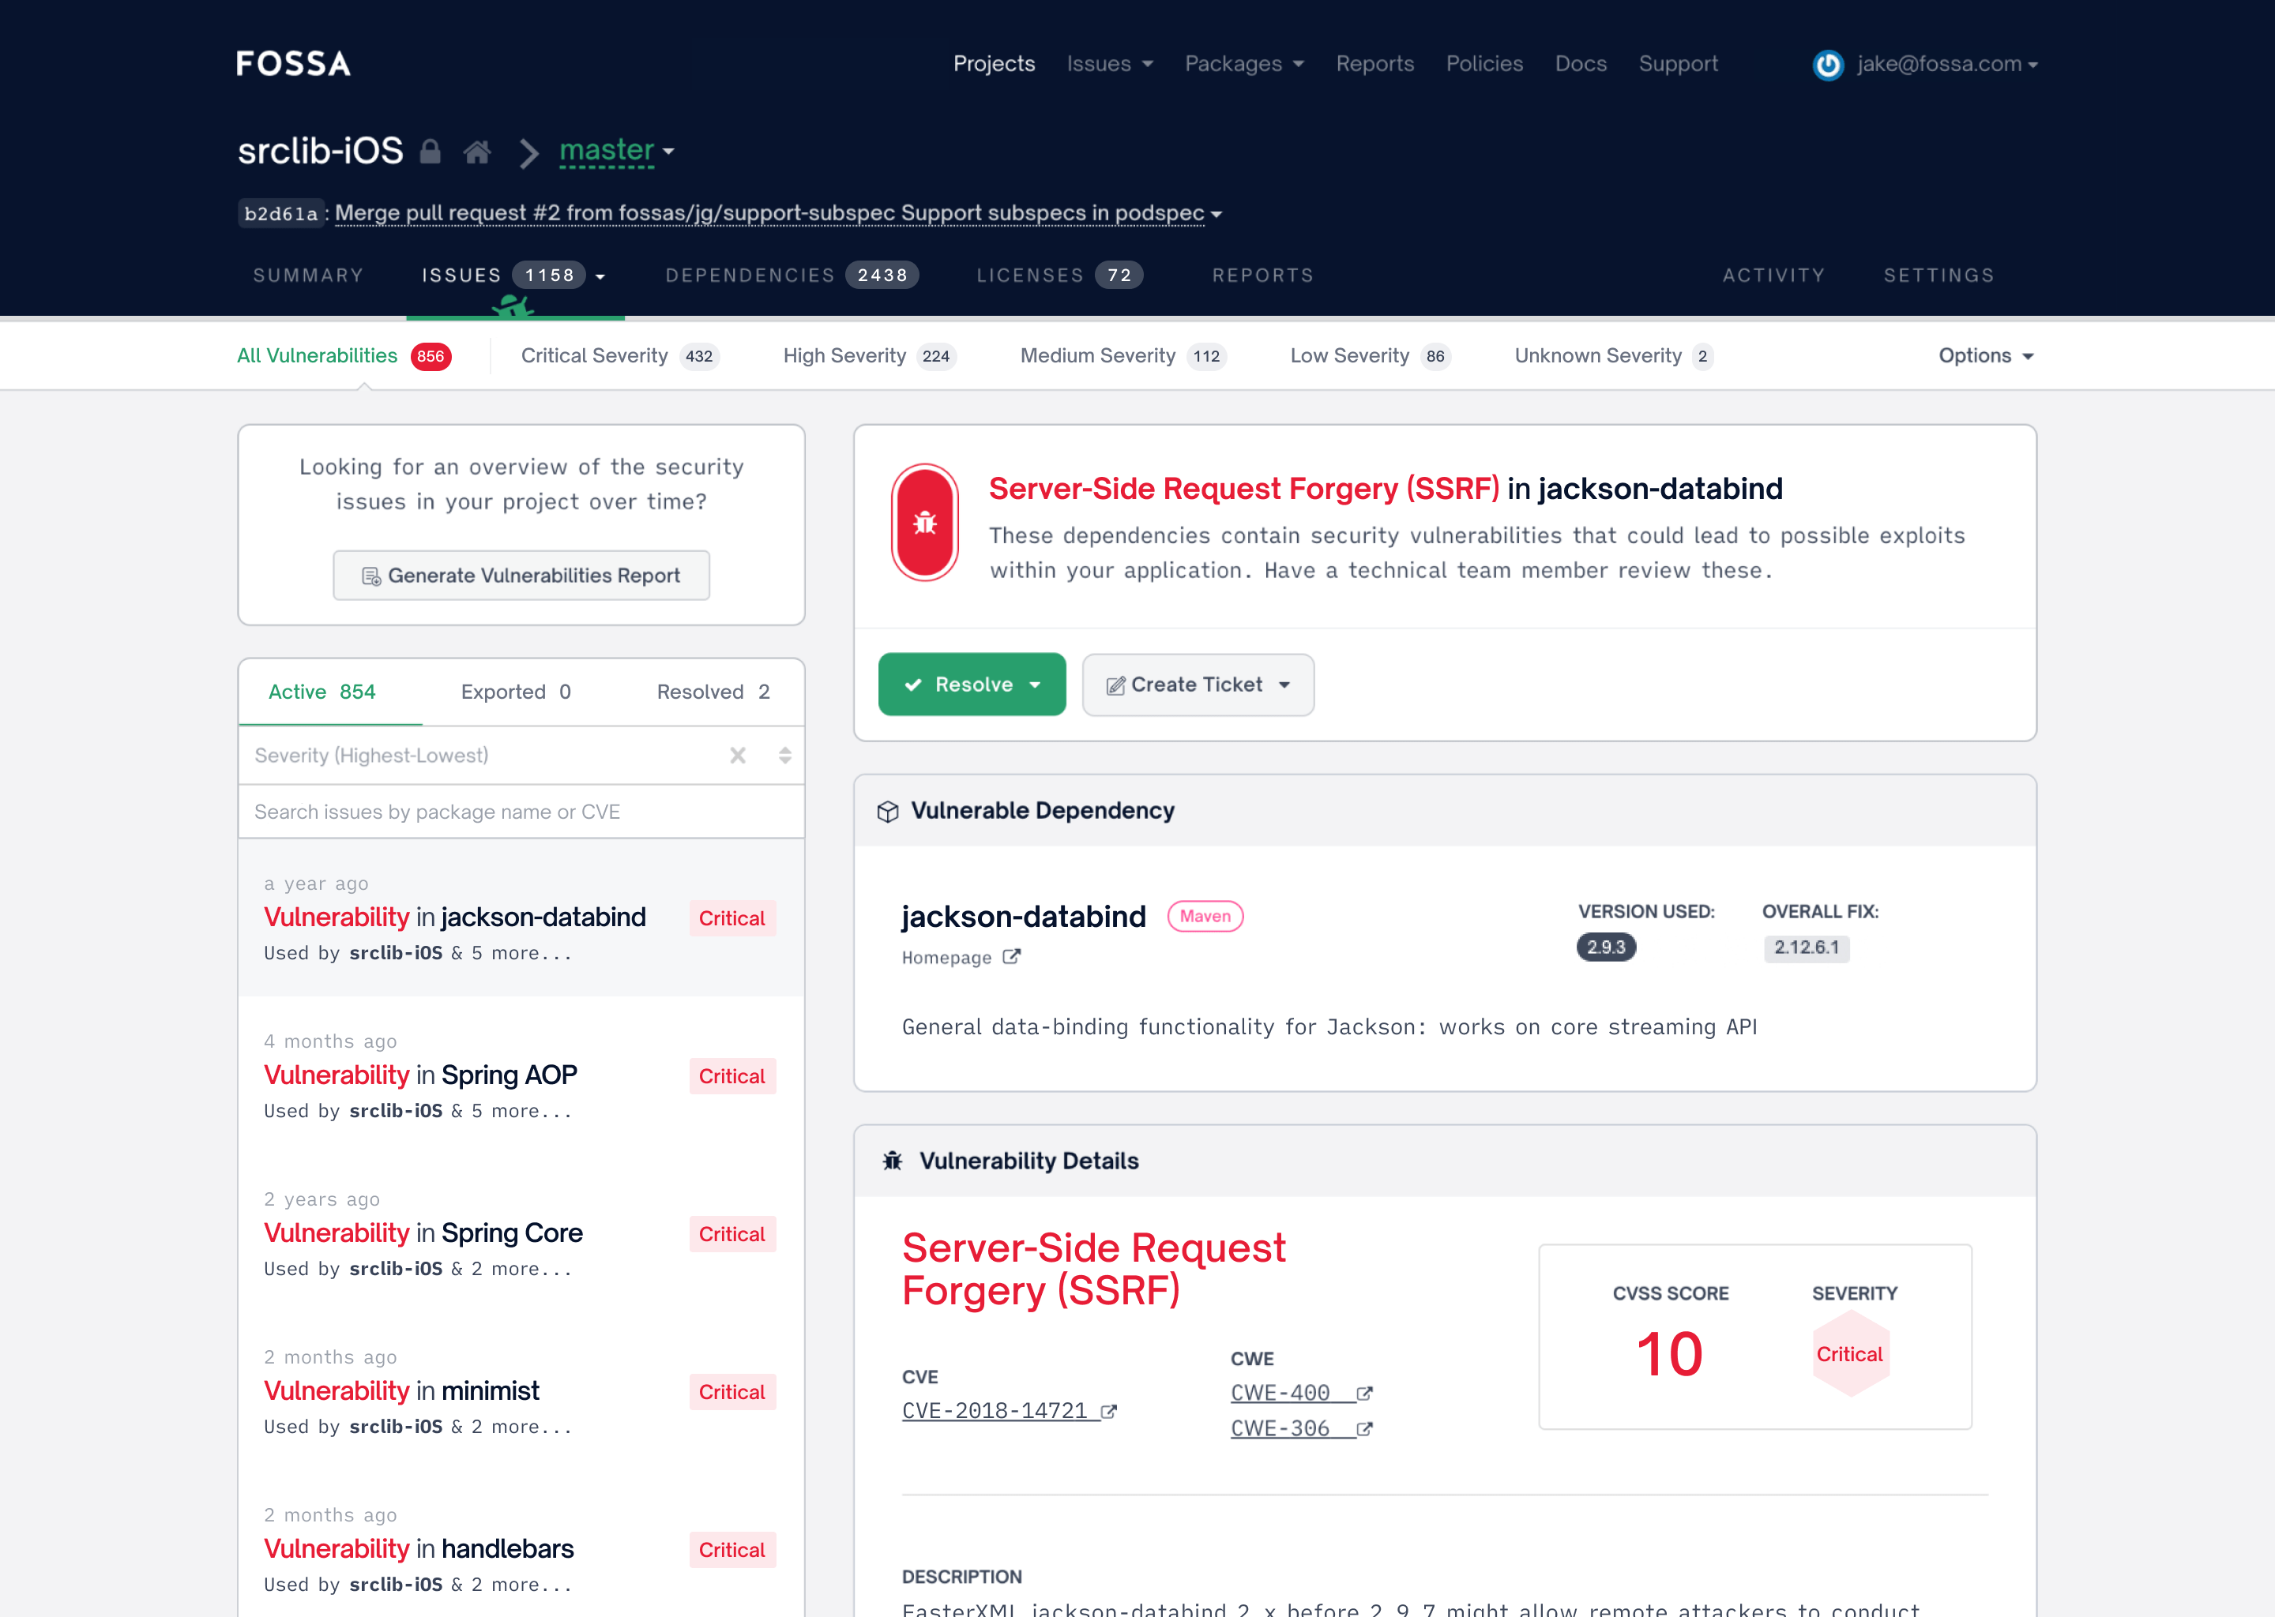Image resolution: width=2275 pixels, height=1617 pixels.
Task: Switch to the DEPENDENCIES 2438 tab
Action: click(x=792, y=276)
